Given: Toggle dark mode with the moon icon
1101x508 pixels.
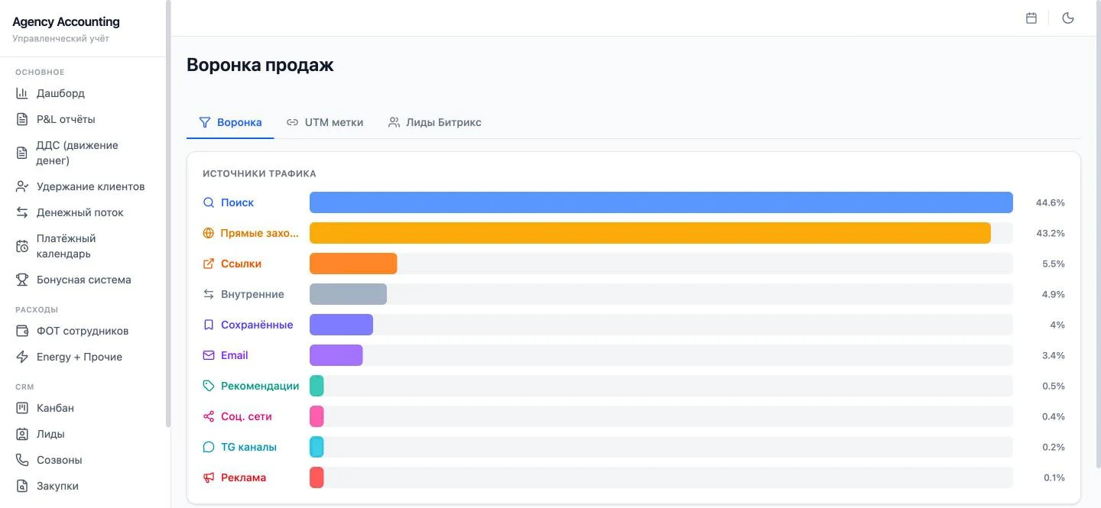Looking at the screenshot, I should (1068, 18).
